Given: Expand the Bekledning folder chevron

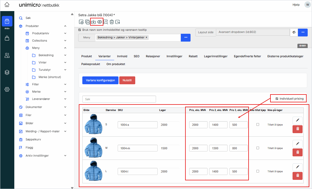Looking at the screenshot, I should 65,55.
